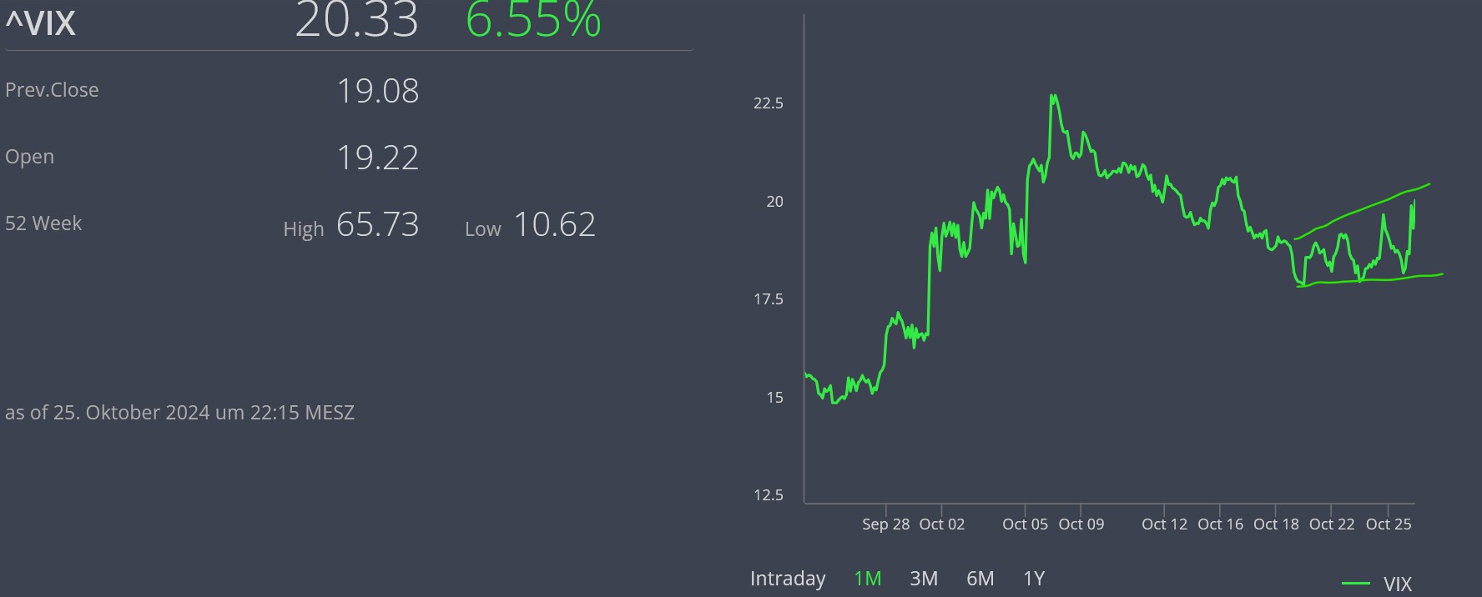
Task: Toggle the VIX legend label
Action: (1397, 584)
